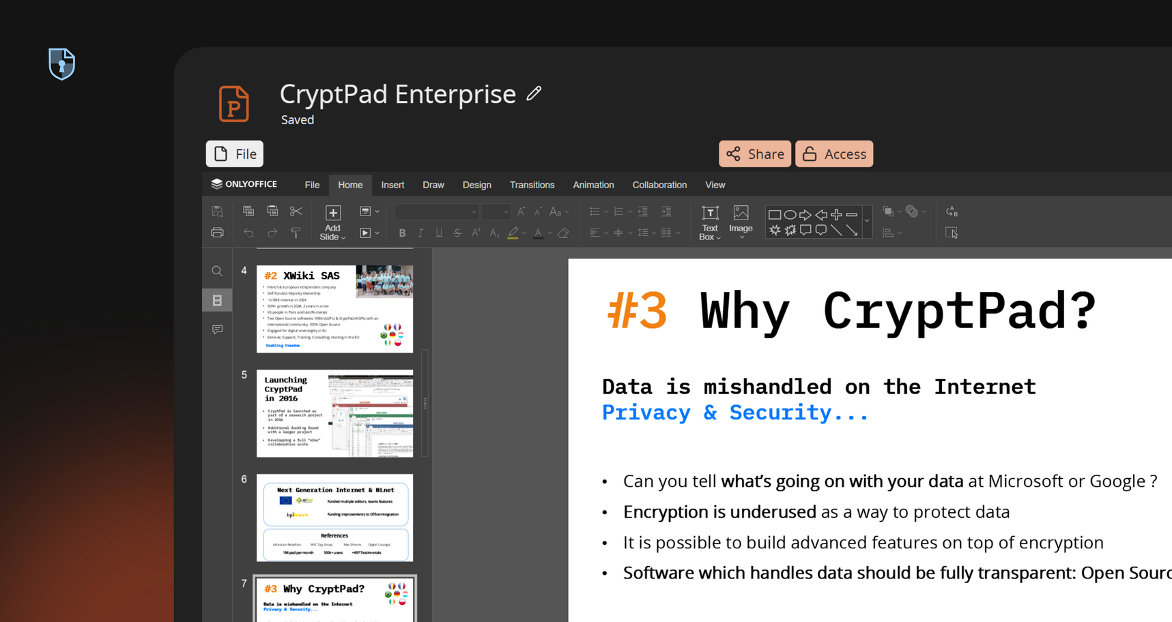Select the ellipse shape tool
Screen dimensions: 1172x622
[790, 214]
